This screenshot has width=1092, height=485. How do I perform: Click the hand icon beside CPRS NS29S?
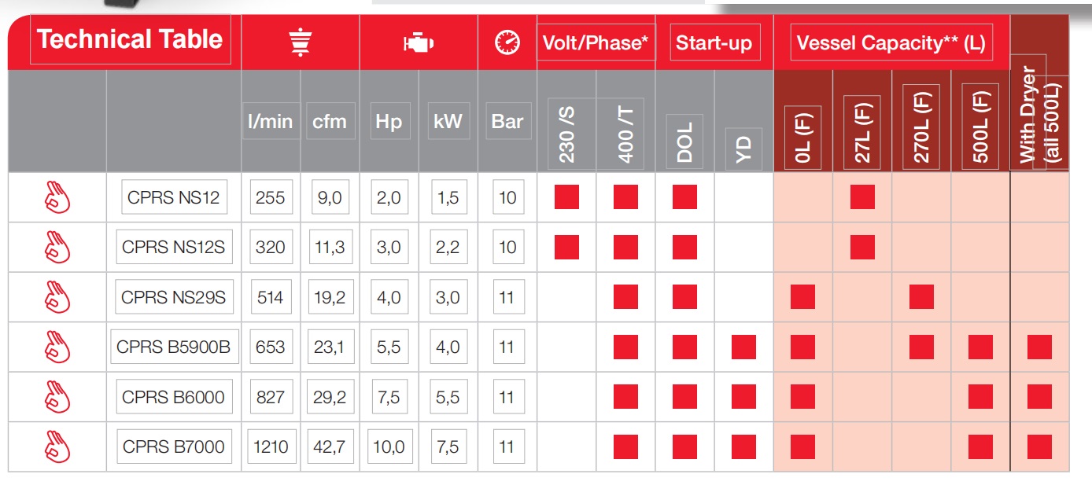[x=57, y=297]
